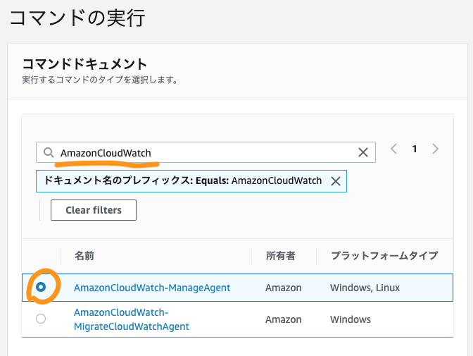Click the プラットフォームタイプ column header
473x356 pixels.
[384, 256]
